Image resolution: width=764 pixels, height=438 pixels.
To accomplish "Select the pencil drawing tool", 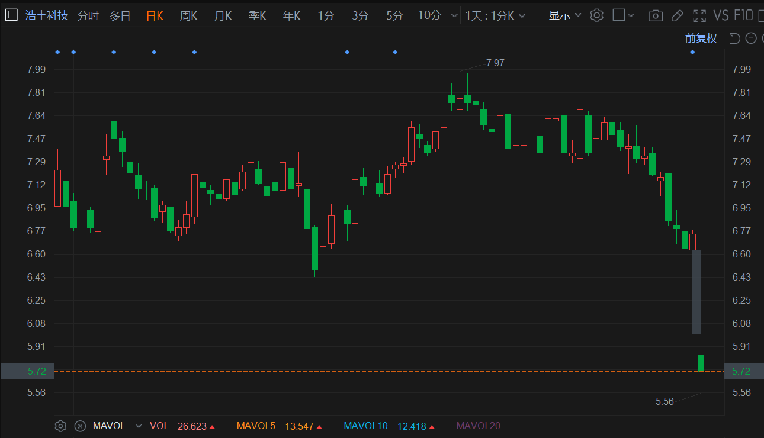I will pos(678,15).
